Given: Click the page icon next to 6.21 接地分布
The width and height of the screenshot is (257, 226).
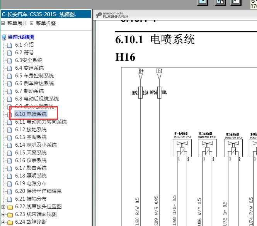Looking at the screenshot, I should (x=10, y=199).
